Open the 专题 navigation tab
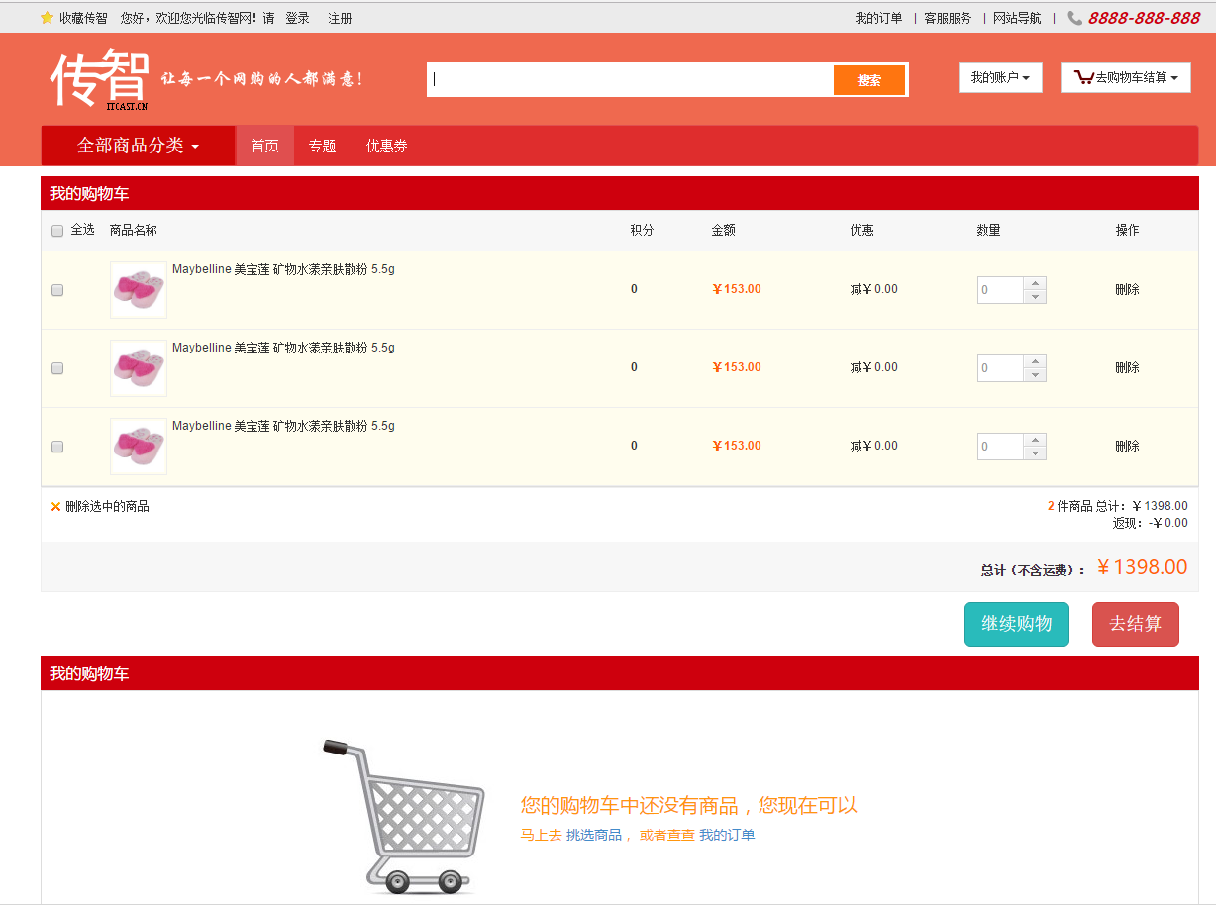The image size is (1216, 905). pos(322,146)
